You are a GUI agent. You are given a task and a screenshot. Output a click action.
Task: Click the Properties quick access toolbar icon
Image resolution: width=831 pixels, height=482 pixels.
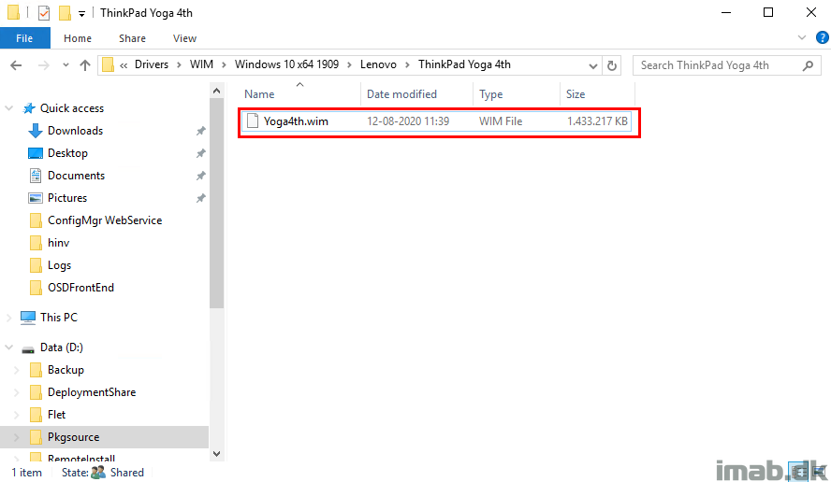pyautogui.click(x=43, y=13)
